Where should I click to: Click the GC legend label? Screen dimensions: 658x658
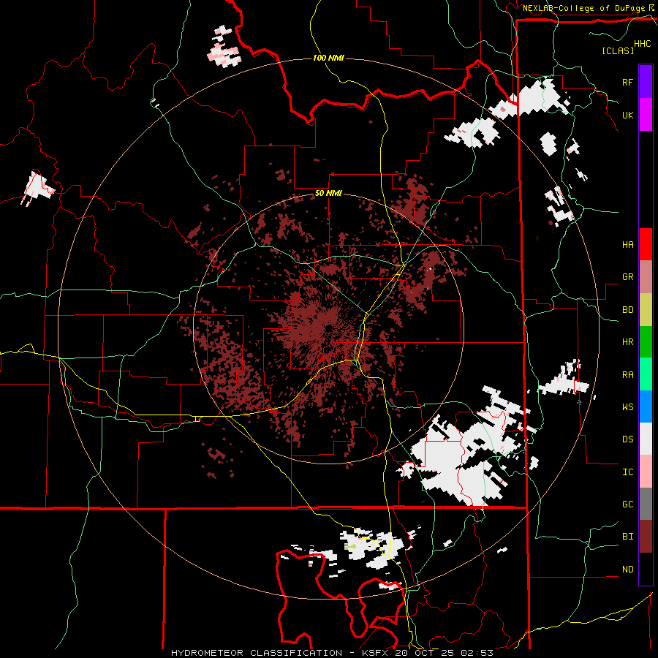pos(627,504)
